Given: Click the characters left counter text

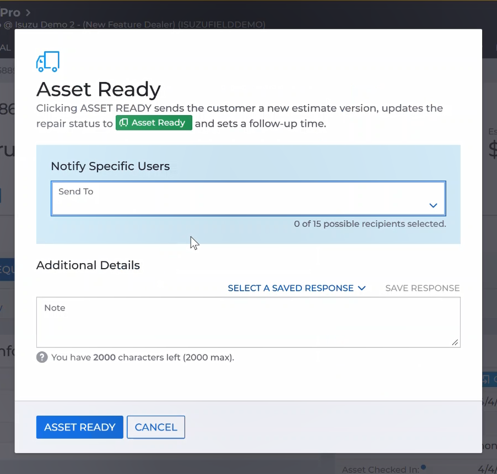Looking at the screenshot, I should click(142, 357).
